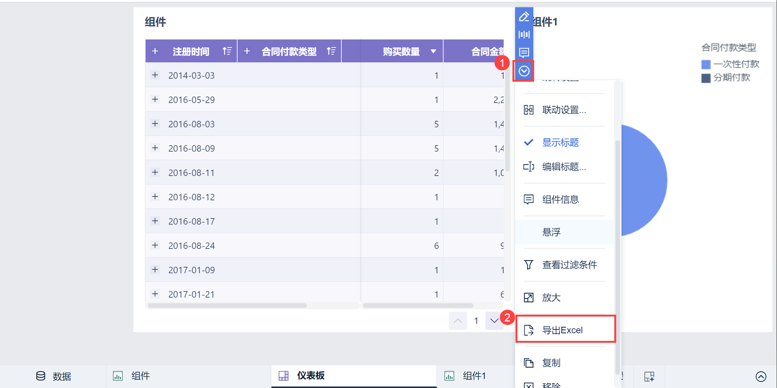The image size is (777, 388).
Task: Click 导出Excel in the menu
Action: tap(565, 330)
